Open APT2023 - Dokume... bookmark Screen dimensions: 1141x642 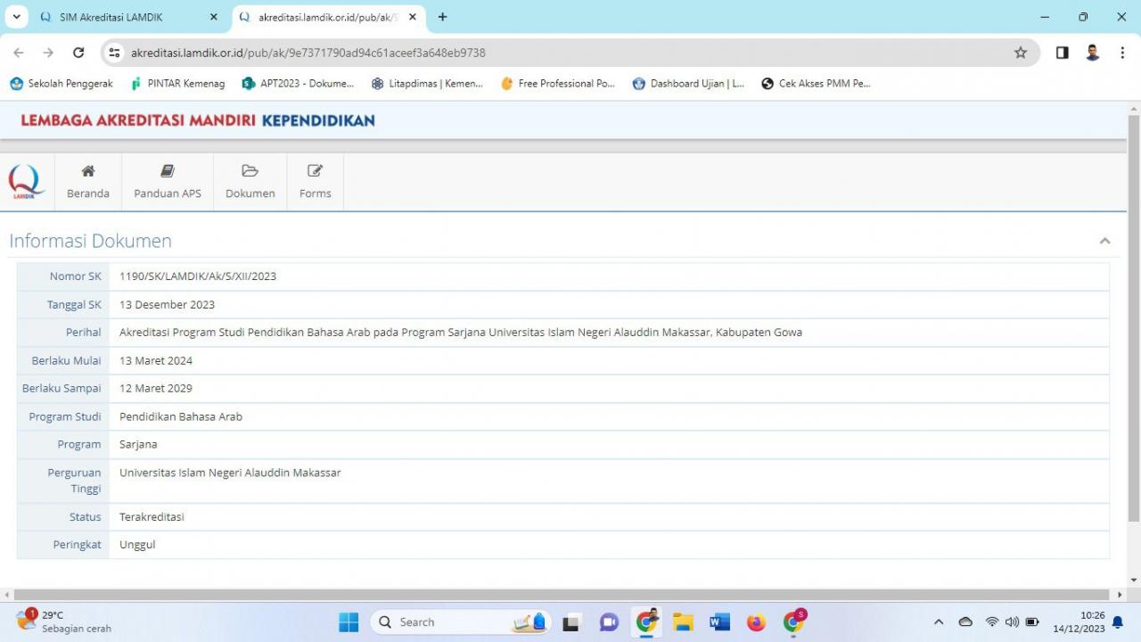click(x=298, y=84)
